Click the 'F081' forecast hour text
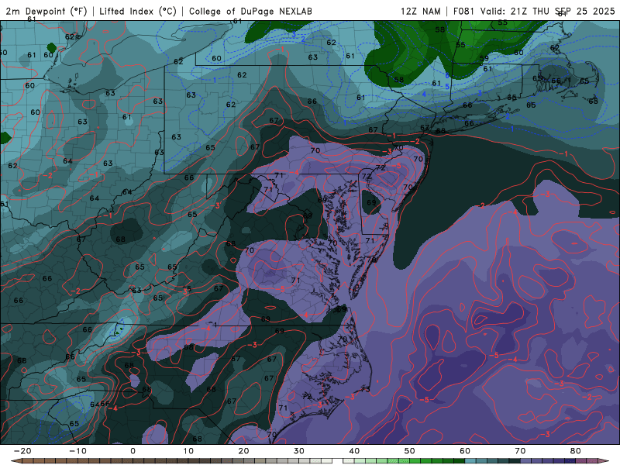 pyautogui.click(x=465, y=11)
